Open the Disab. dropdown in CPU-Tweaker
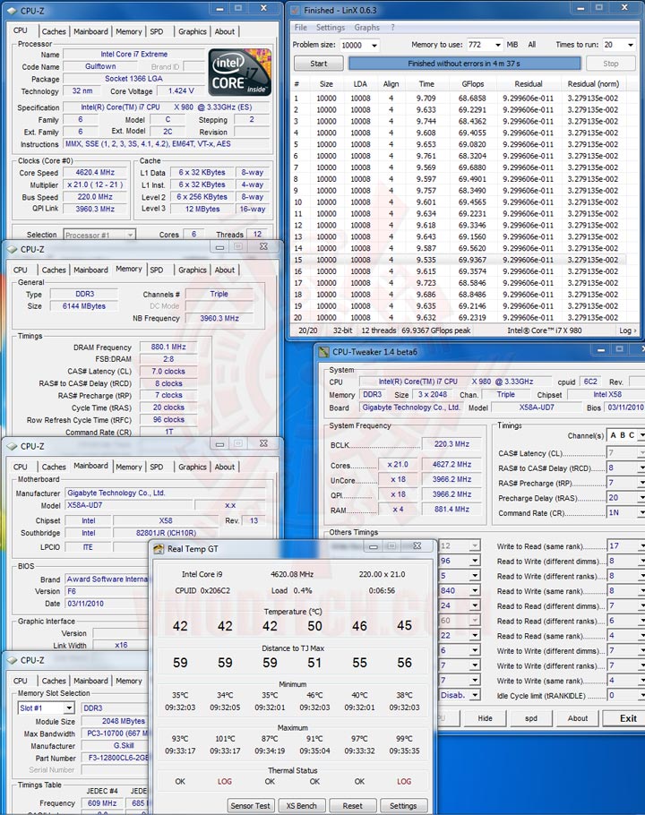The image size is (645, 815). click(x=475, y=696)
